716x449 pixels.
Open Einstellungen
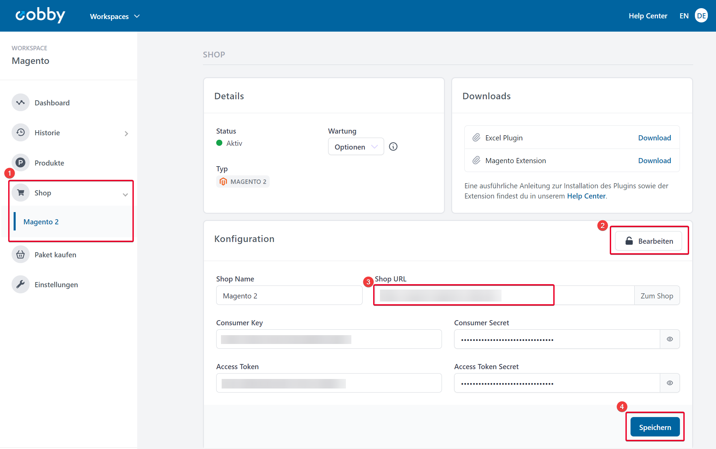point(56,284)
